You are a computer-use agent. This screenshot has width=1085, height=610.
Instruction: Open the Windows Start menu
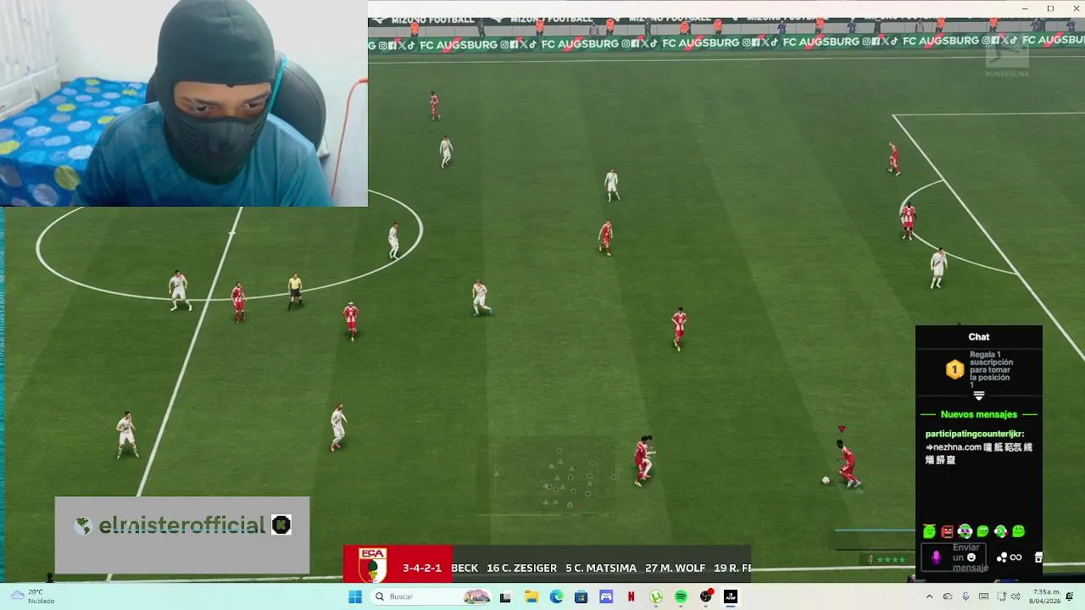pos(355,596)
